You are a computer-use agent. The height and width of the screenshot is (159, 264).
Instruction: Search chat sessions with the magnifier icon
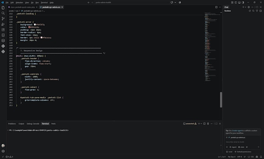click(x=253, y=11)
